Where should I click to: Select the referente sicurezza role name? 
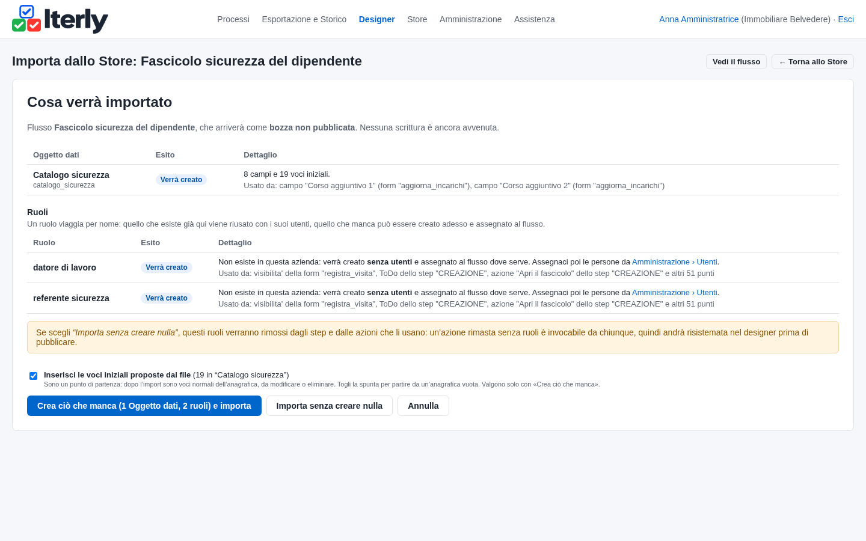[71, 298]
